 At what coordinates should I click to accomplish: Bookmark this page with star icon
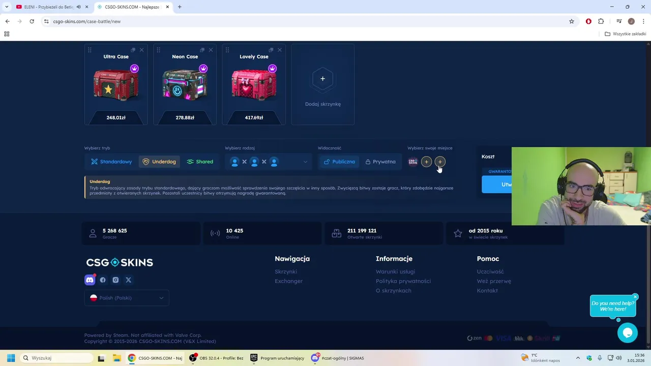[x=572, y=21]
